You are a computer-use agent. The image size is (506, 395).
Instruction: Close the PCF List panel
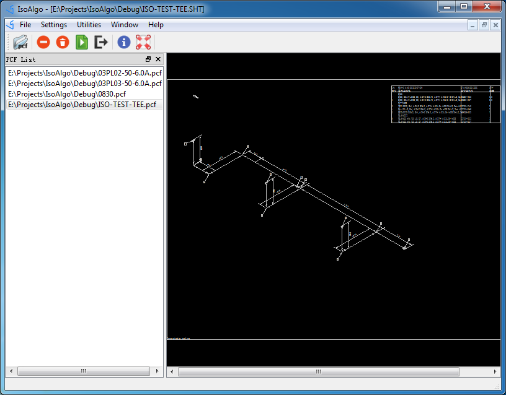click(158, 59)
